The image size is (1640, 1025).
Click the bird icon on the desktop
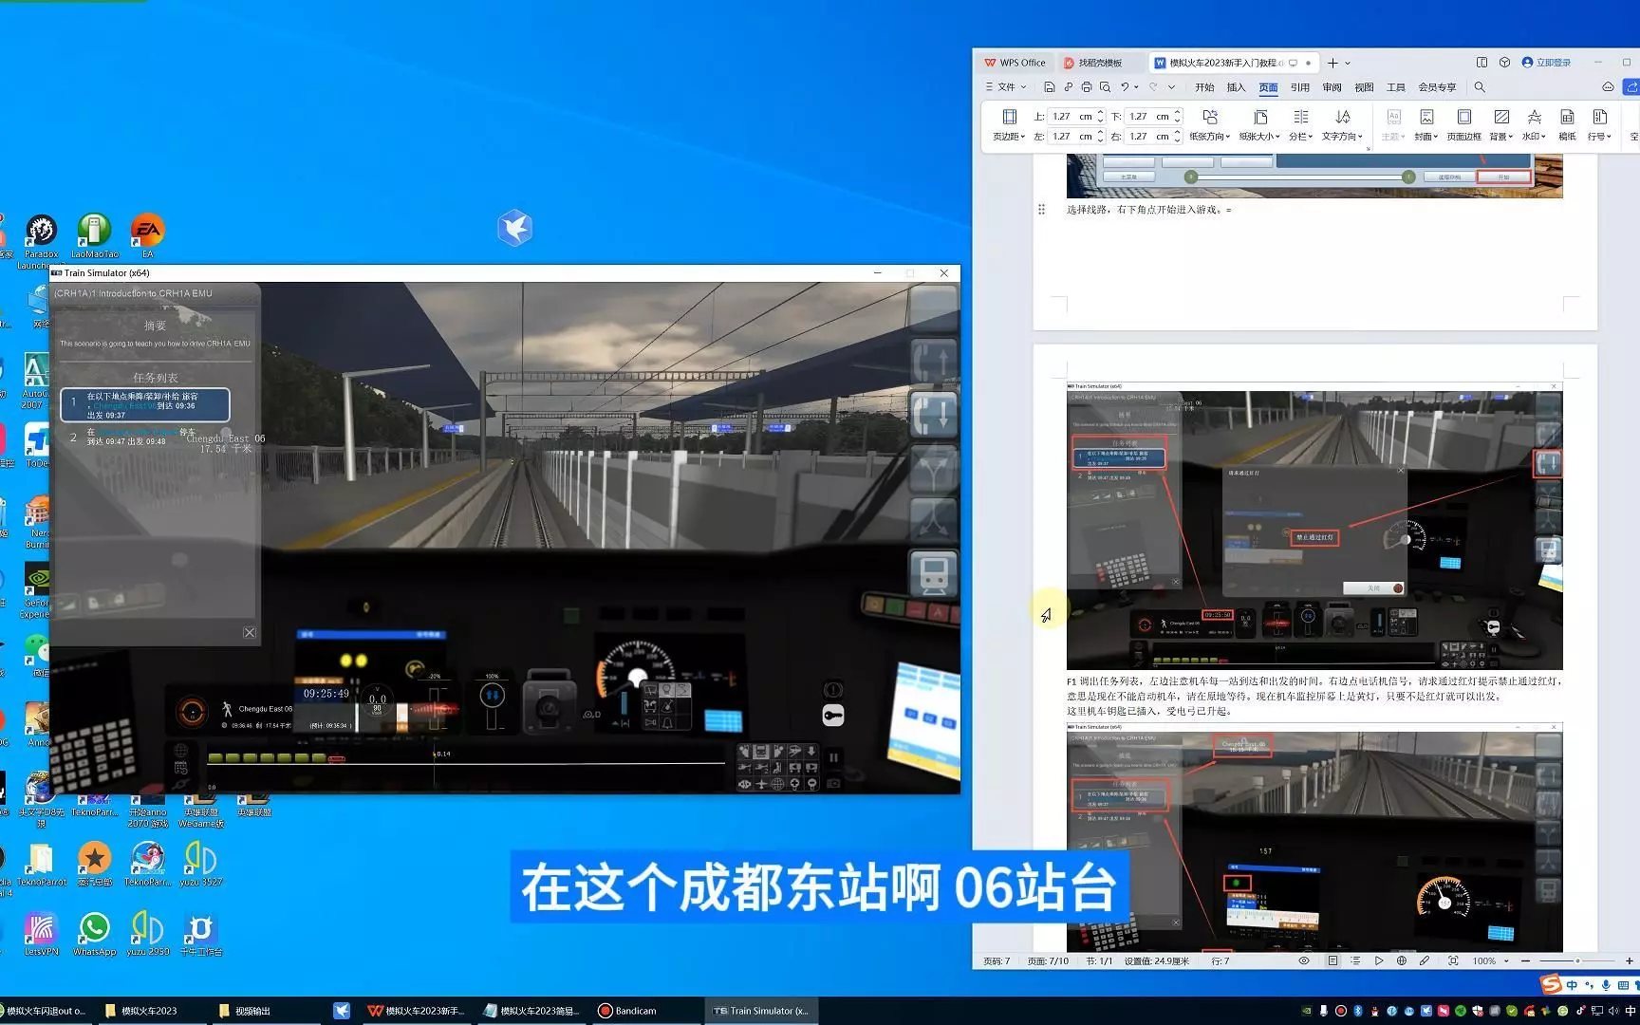click(514, 228)
